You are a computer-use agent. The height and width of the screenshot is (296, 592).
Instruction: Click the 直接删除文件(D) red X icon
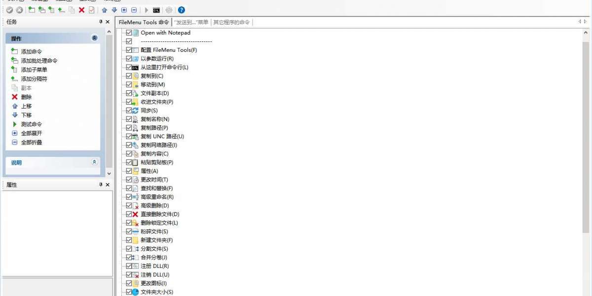click(x=136, y=214)
